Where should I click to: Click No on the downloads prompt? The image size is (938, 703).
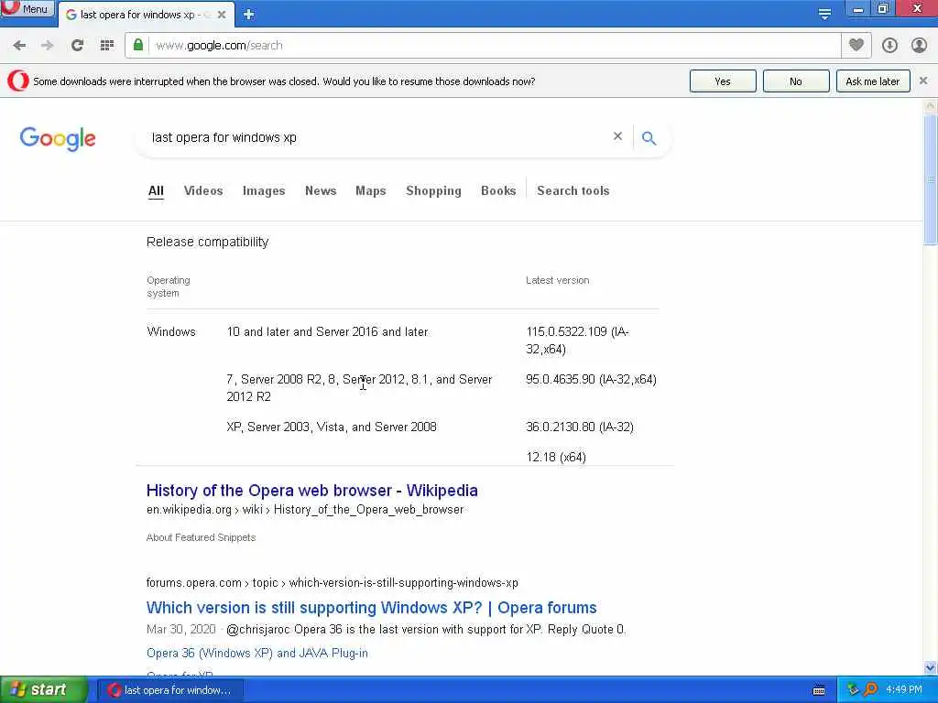[x=796, y=81]
